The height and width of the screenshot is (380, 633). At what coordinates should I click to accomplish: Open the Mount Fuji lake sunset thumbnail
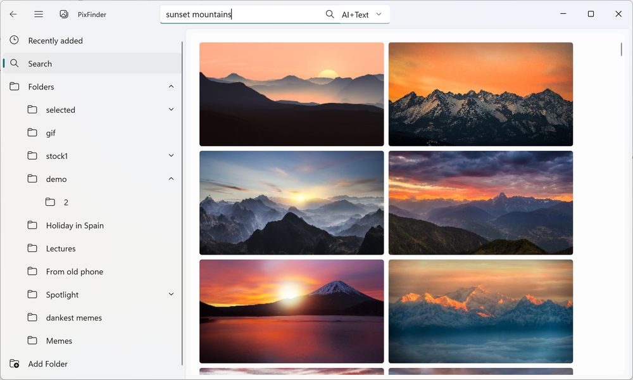[291, 312]
